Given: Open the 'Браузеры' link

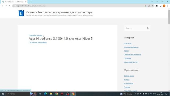Looking at the screenshot, I should [127, 43].
